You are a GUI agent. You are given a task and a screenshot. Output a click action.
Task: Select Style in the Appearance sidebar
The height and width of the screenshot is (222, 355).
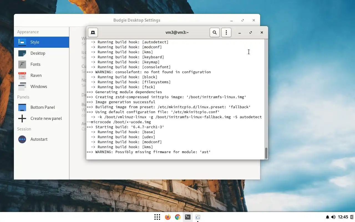point(42,42)
